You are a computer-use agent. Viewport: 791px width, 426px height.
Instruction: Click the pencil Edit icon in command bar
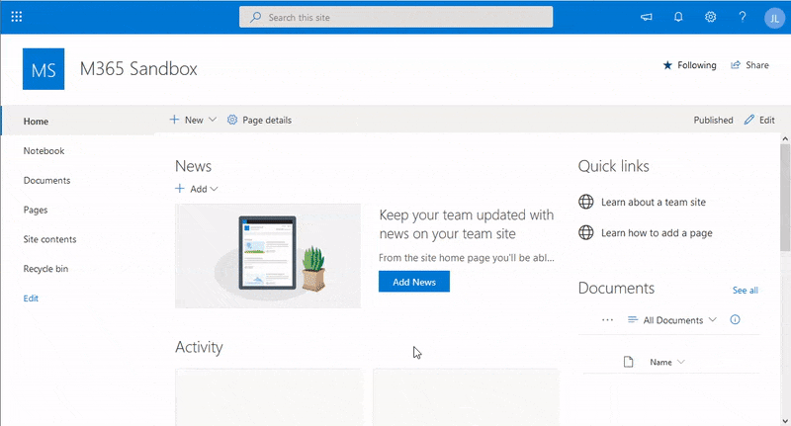point(749,120)
